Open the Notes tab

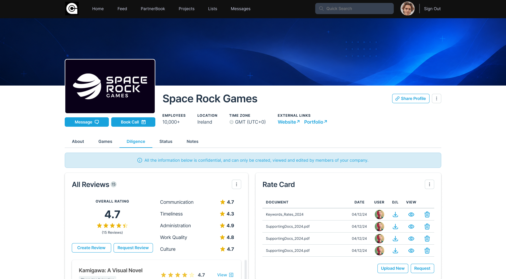(x=192, y=141)
